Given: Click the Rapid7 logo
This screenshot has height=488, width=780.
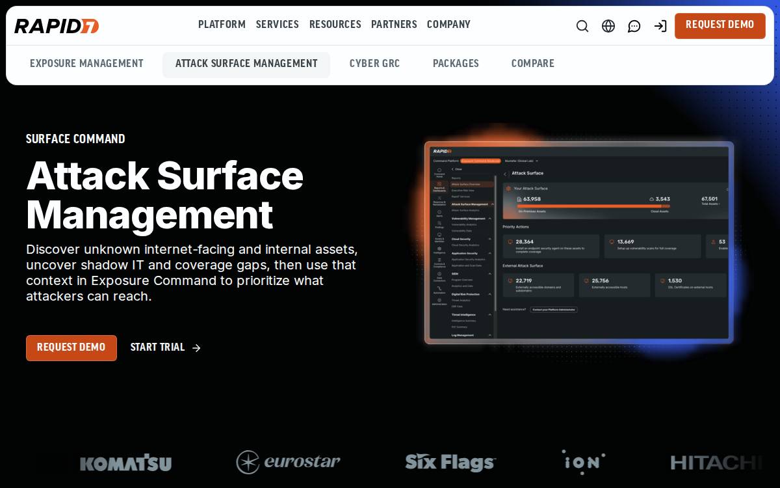Looking at the screenshot, I should point(57,26).
